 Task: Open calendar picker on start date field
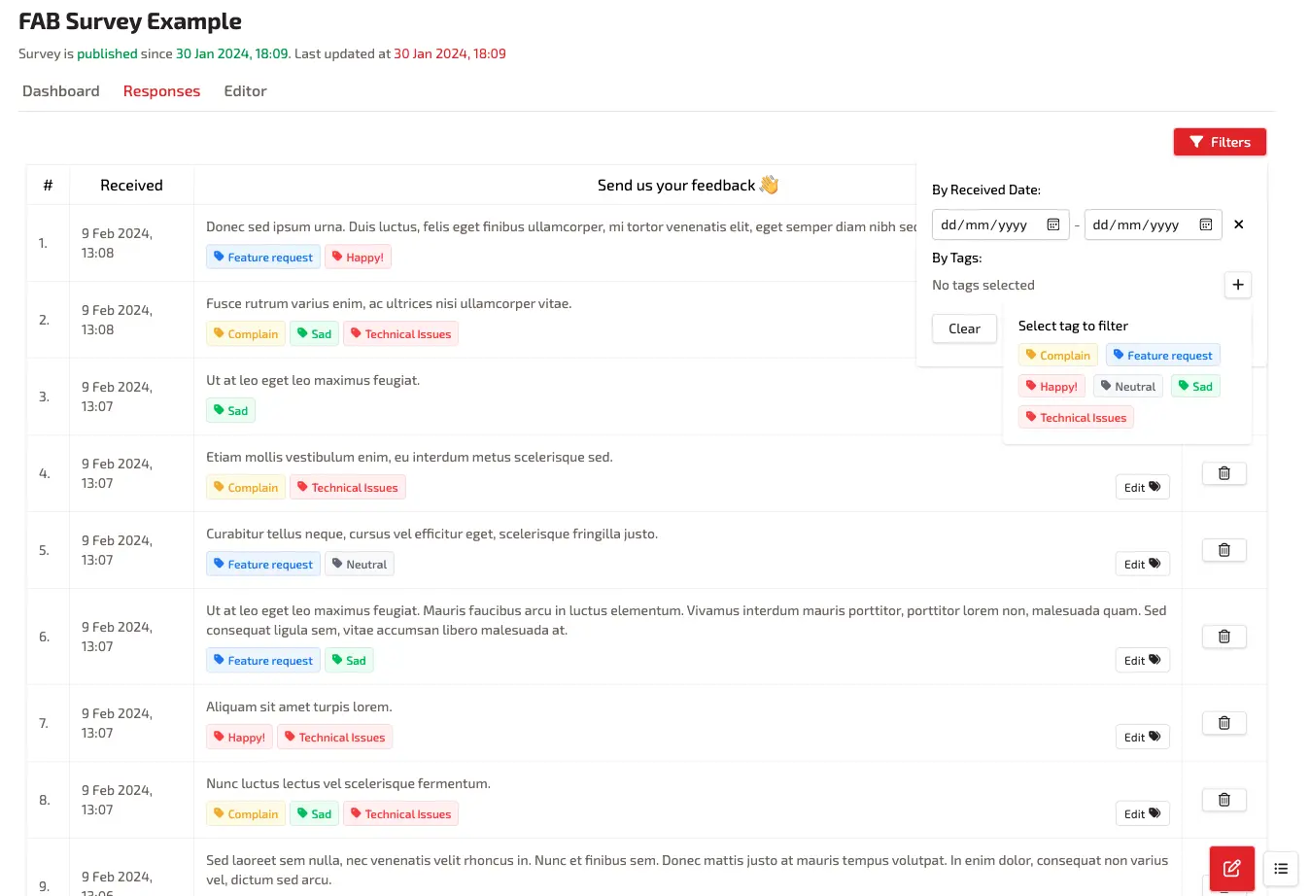click(x=1052, y=224)
